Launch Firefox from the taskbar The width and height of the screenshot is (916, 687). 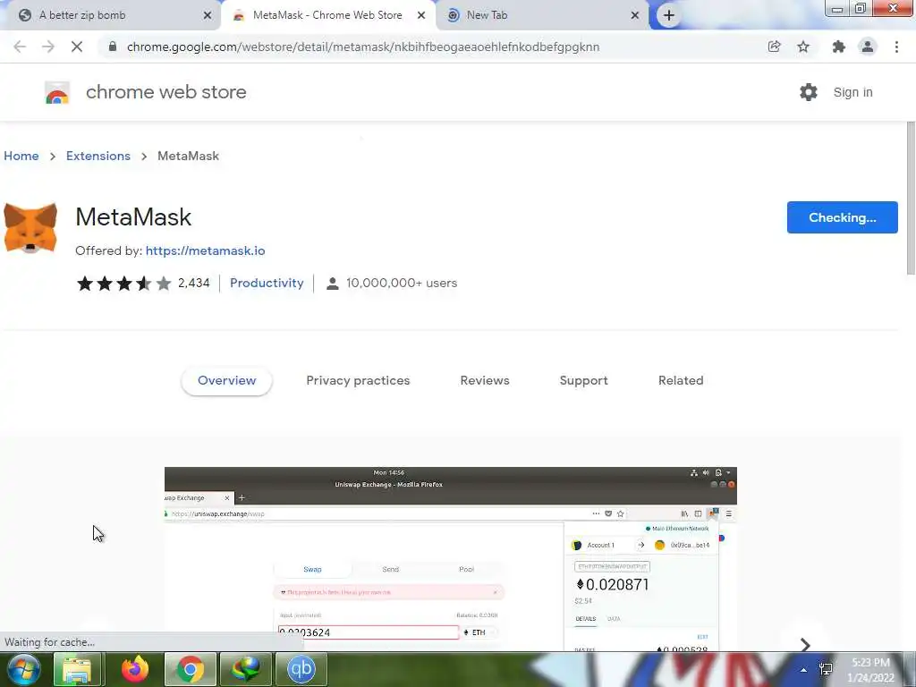135,669
